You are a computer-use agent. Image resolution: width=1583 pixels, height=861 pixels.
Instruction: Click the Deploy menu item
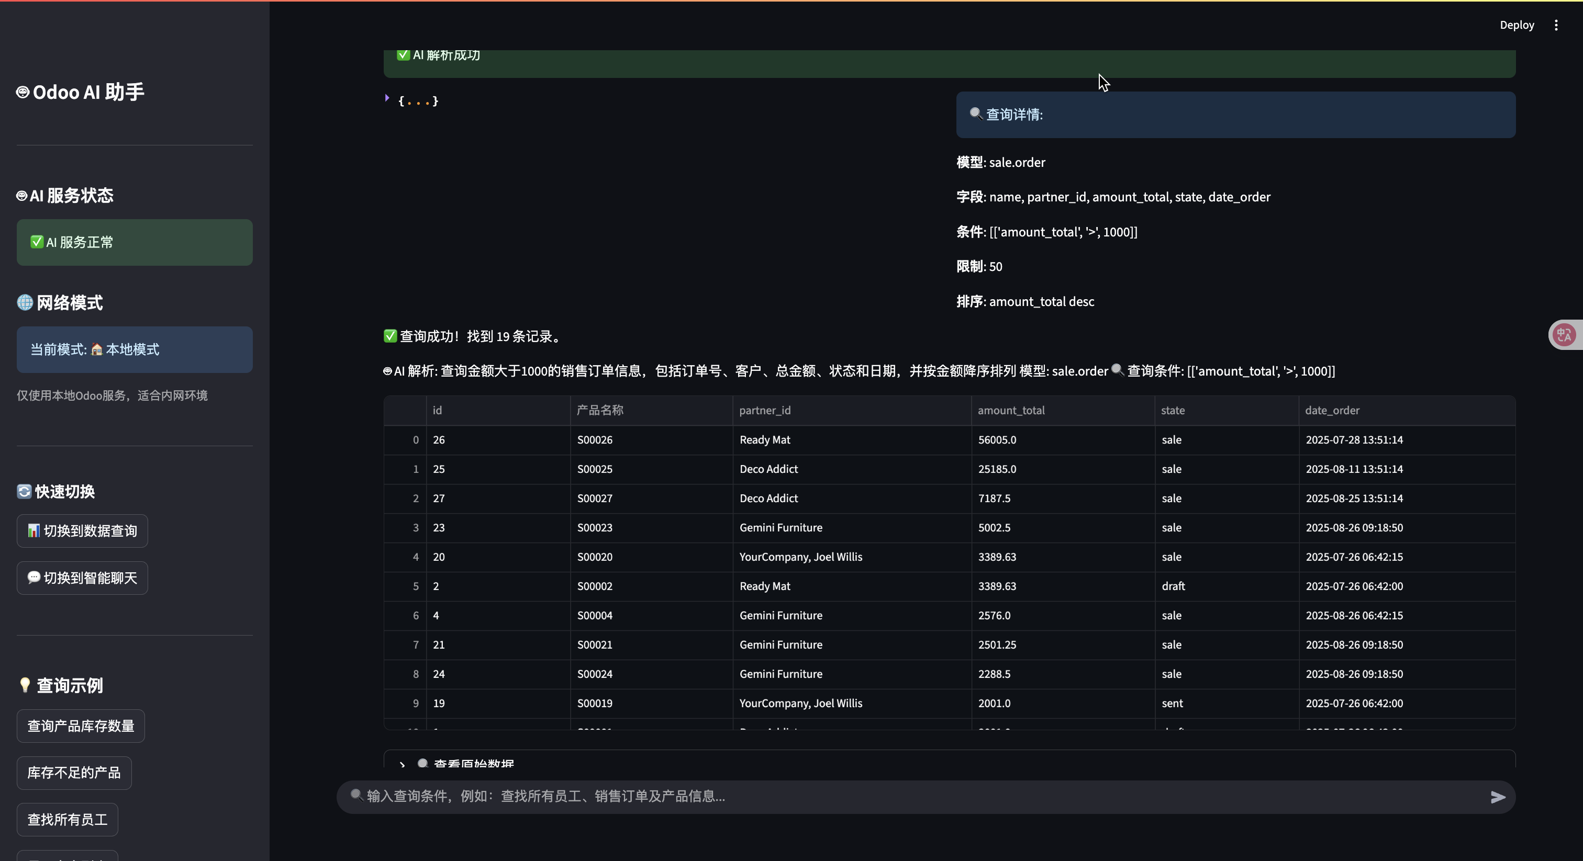coord(1517,25)
